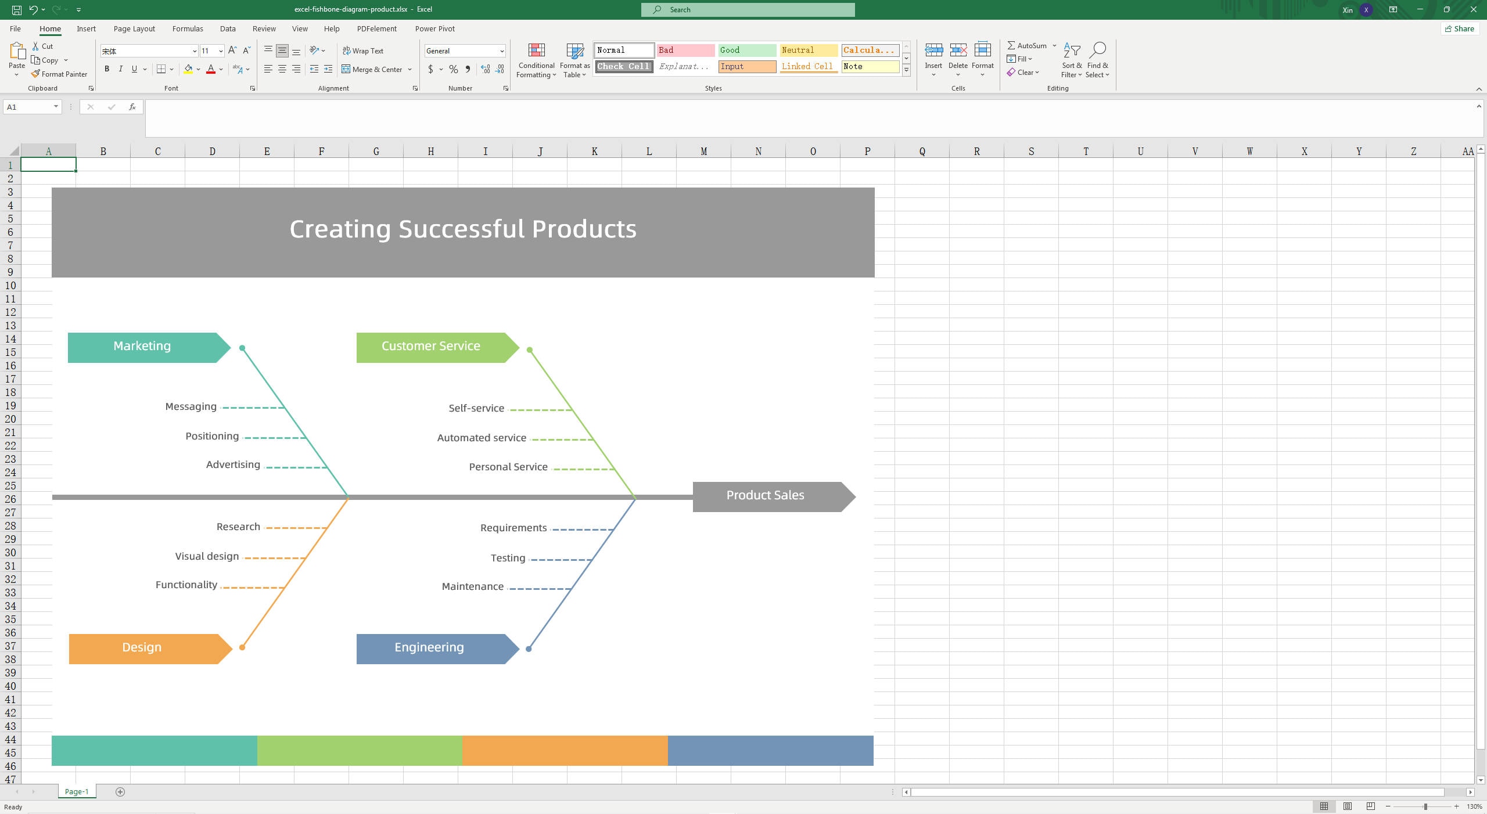
Task: Click the Center alignment toggle
Action: click(x=282, y=69)
